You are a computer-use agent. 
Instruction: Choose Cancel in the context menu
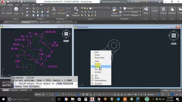[101, 55]
